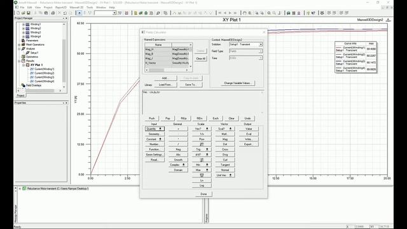Expand the Mesh Operations tree node
407x229 pixels.
(19, 45)
